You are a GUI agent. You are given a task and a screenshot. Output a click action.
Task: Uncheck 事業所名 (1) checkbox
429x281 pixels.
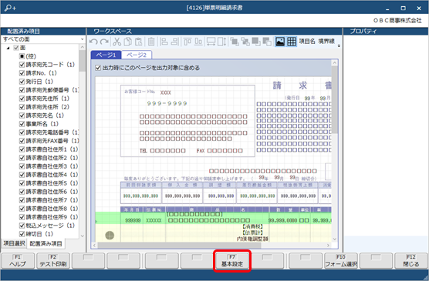pyautogui.click(x=22, y=124)
